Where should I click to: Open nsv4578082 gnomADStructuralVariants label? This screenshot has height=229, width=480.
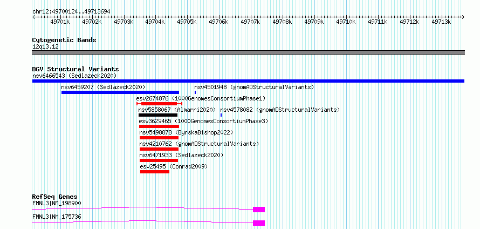pos(280,110)
